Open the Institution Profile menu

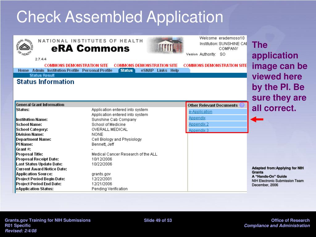pos(63,70)
